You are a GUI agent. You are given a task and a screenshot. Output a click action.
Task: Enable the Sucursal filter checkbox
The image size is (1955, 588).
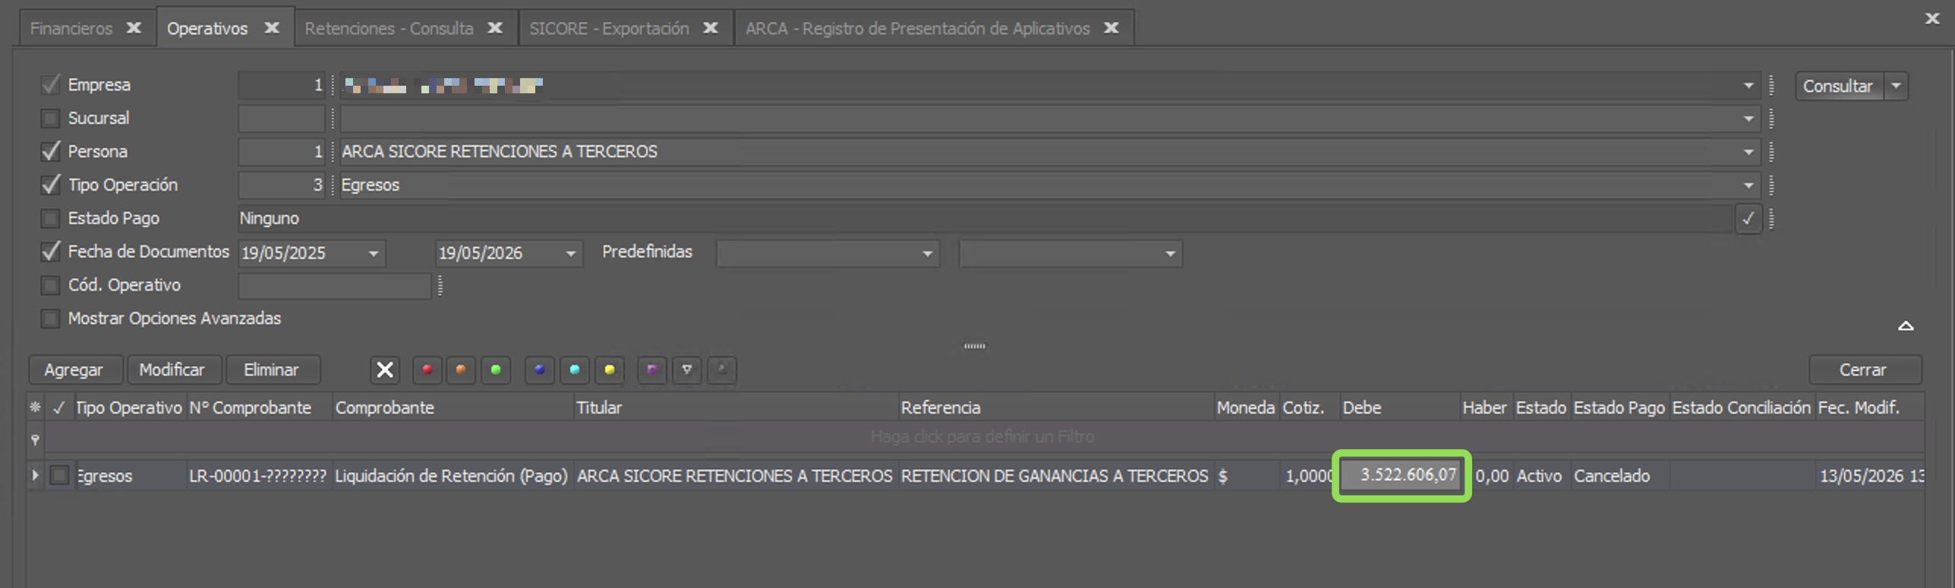[50, 118]
